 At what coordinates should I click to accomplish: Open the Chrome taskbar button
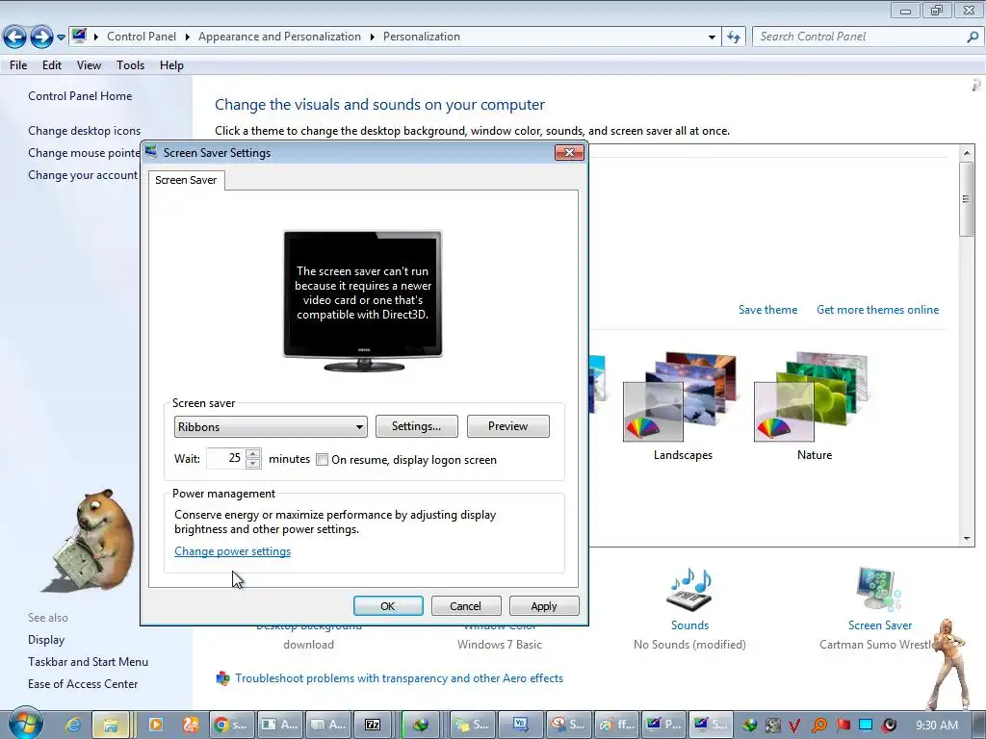tap(231, 725)
